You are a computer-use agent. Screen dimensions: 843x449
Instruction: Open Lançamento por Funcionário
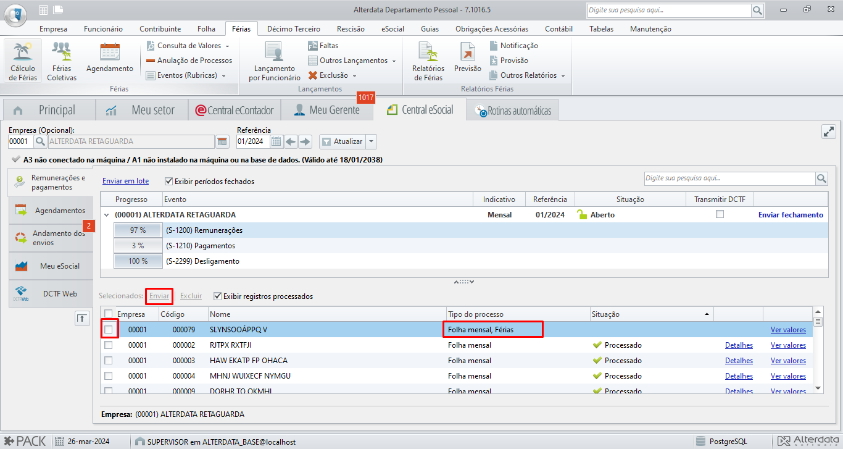pyautogui.click(x=275, y=61)
